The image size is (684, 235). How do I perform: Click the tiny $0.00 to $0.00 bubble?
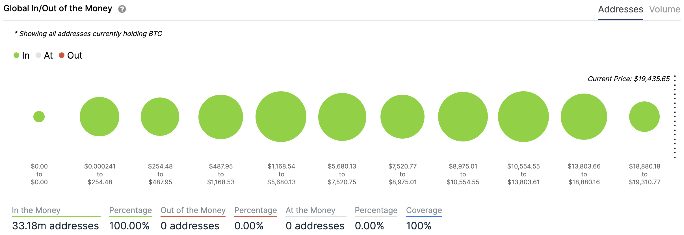pyautogui.click(x=39, y=117)
